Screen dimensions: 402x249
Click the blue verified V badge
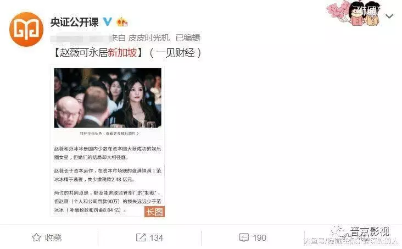click(108, 22)
